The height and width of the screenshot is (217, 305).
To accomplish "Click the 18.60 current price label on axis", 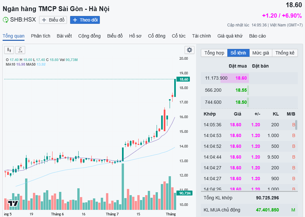I will click(x=183, y=79).
